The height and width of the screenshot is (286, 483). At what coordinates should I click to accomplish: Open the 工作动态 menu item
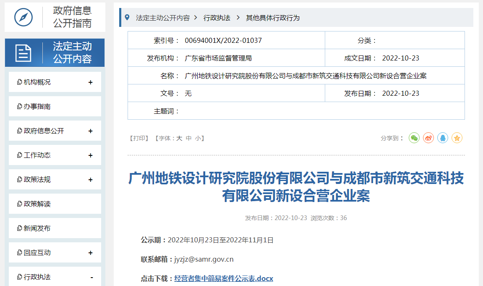coord(55,155)
